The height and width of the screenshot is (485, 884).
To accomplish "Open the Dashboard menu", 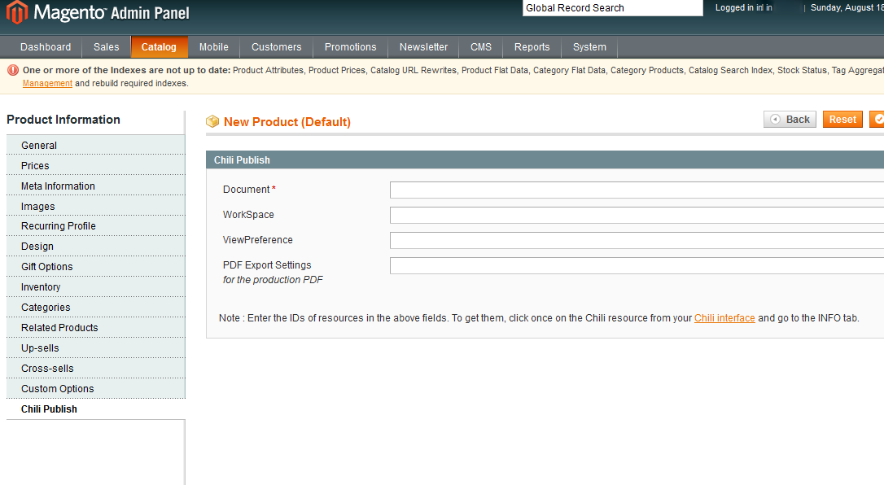I will point(46,47).
